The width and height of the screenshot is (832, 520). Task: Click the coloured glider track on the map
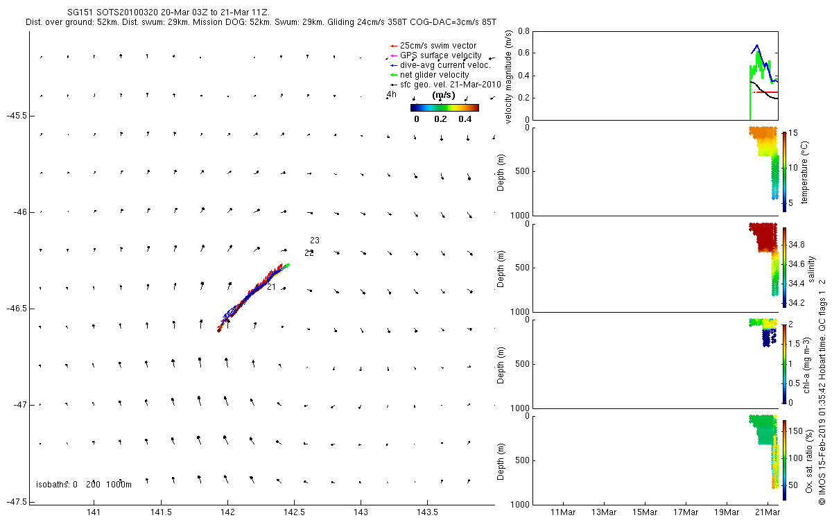pyautogui.click(x=252, y=297)
